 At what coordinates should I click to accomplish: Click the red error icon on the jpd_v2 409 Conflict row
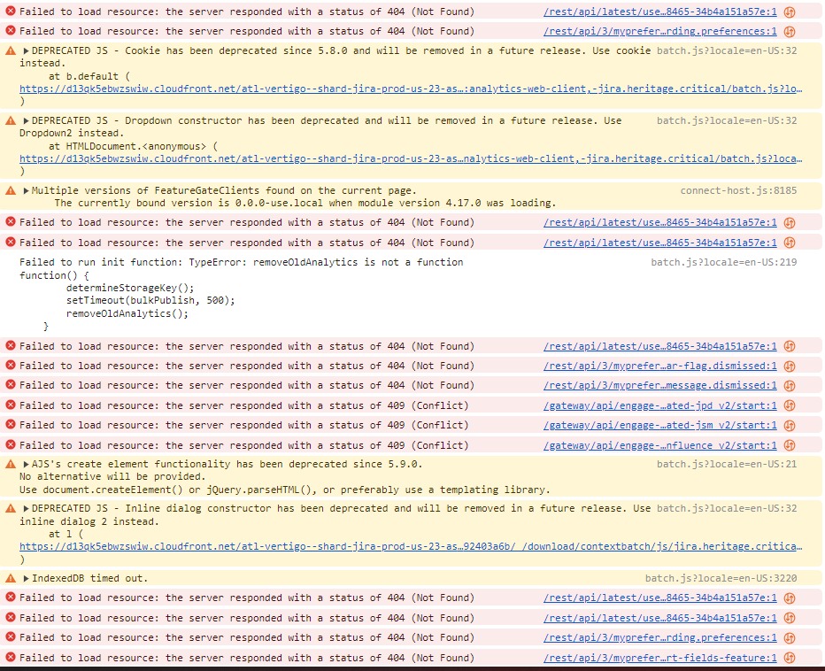pos(11,405)
